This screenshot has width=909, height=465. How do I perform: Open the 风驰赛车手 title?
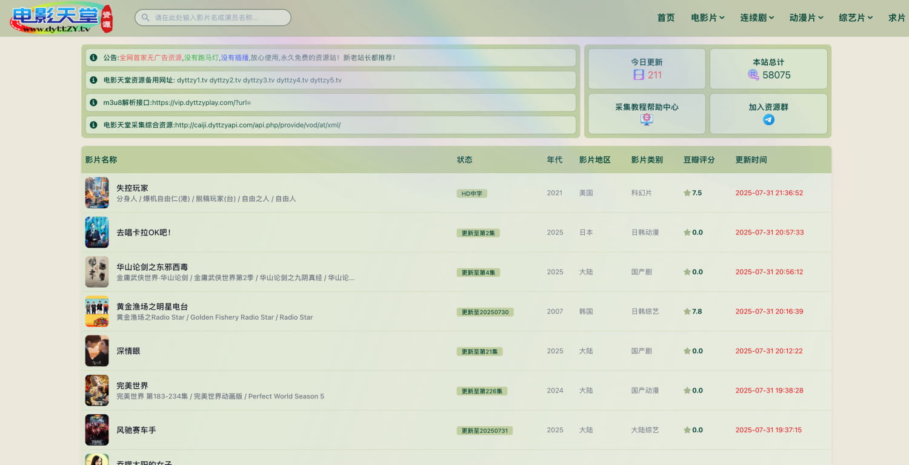(136, 430)
